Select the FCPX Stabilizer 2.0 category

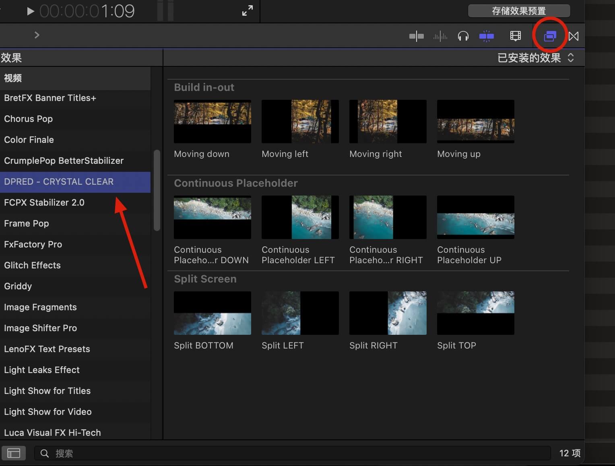(x=44, y=202)
